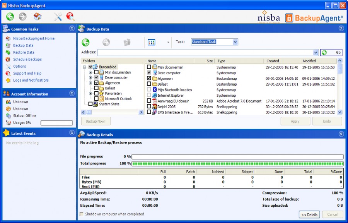Click the Options sidebar tools icon
The width and height of the screenshot is (348, 223).
[x=8, y=66]
